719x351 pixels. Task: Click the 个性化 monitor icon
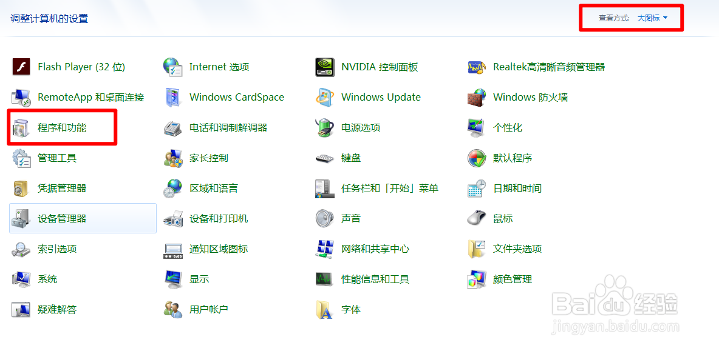tap(477, 128)
